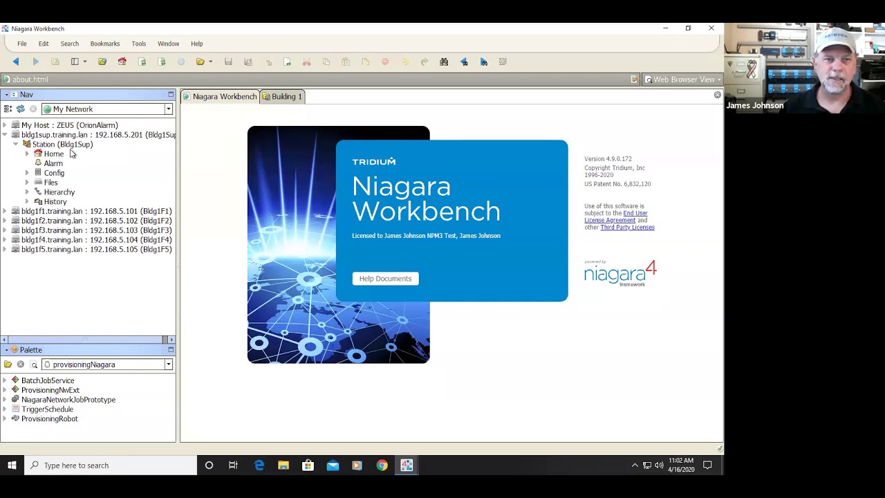Maximize the Palette side bar pane
Image resolution: width=885 pixels, height=498 pixels.
171,350
